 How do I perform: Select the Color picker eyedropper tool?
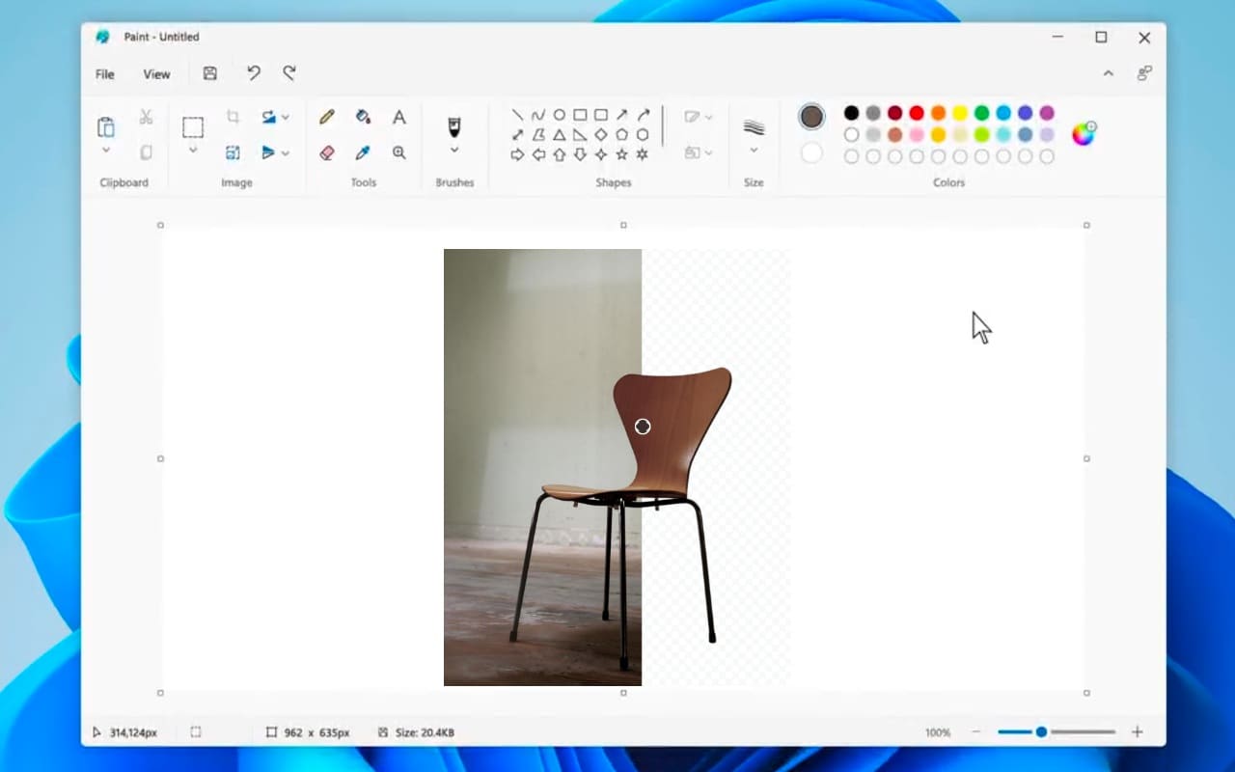point(363,152)
